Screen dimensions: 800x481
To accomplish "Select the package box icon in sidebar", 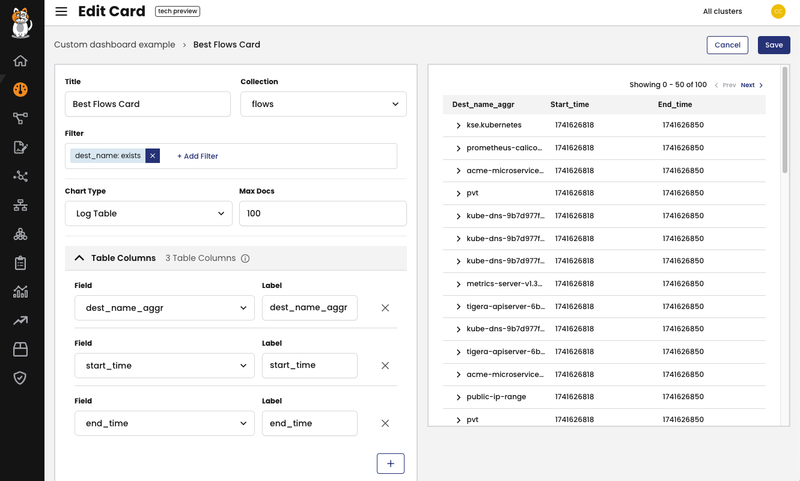I will (20, 349).
